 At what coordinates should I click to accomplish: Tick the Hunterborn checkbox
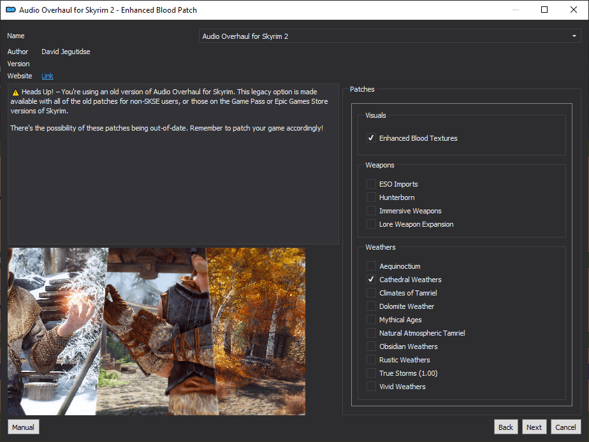coord(371,197)
